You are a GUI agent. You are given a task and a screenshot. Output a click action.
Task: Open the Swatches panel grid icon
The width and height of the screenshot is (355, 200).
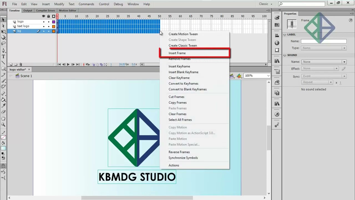[277, 25]
